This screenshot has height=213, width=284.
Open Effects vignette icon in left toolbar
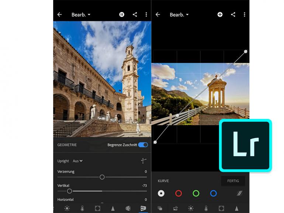point(97,208)
